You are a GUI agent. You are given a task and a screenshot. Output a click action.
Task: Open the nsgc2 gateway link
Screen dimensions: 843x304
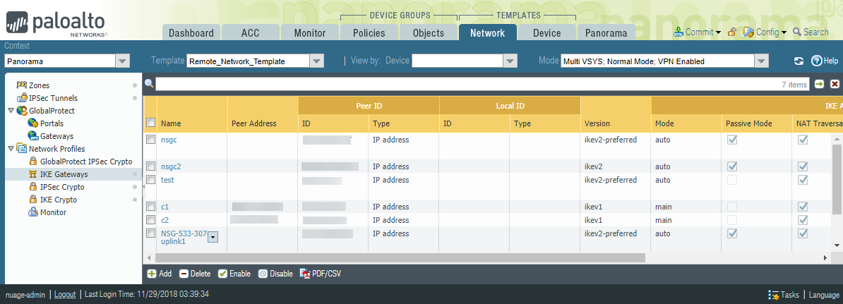point(171,166)
